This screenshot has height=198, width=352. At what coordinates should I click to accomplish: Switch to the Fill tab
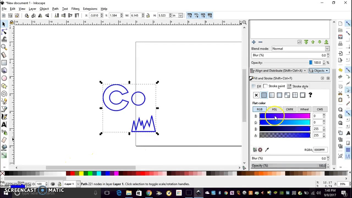click(x=257, y=86)
